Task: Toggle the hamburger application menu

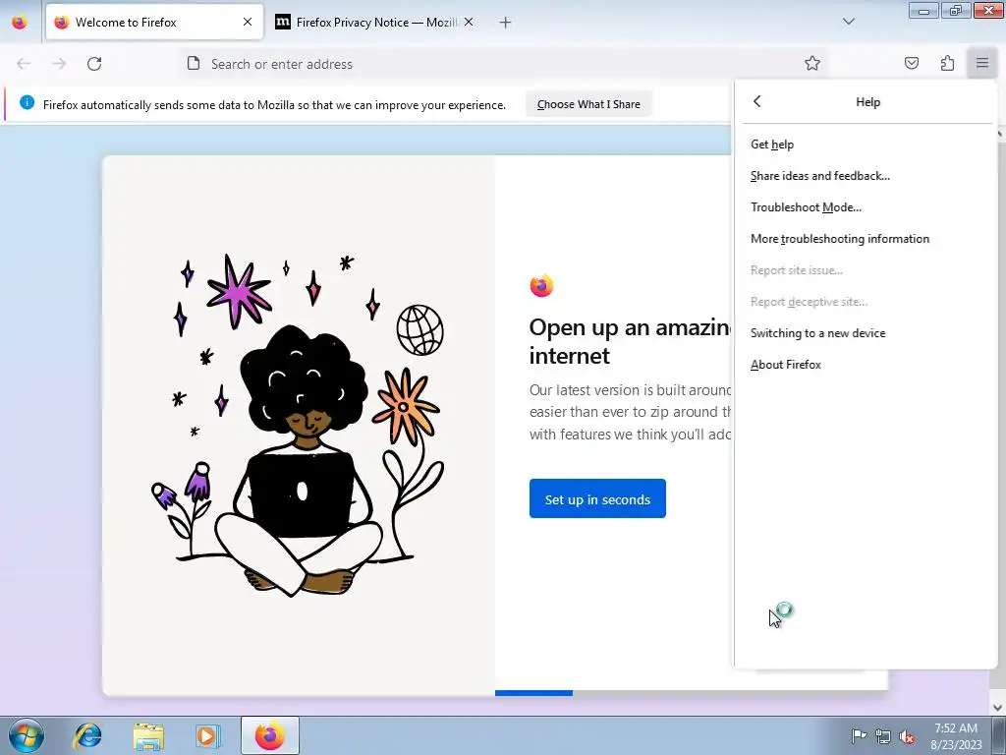Action: 982,63
